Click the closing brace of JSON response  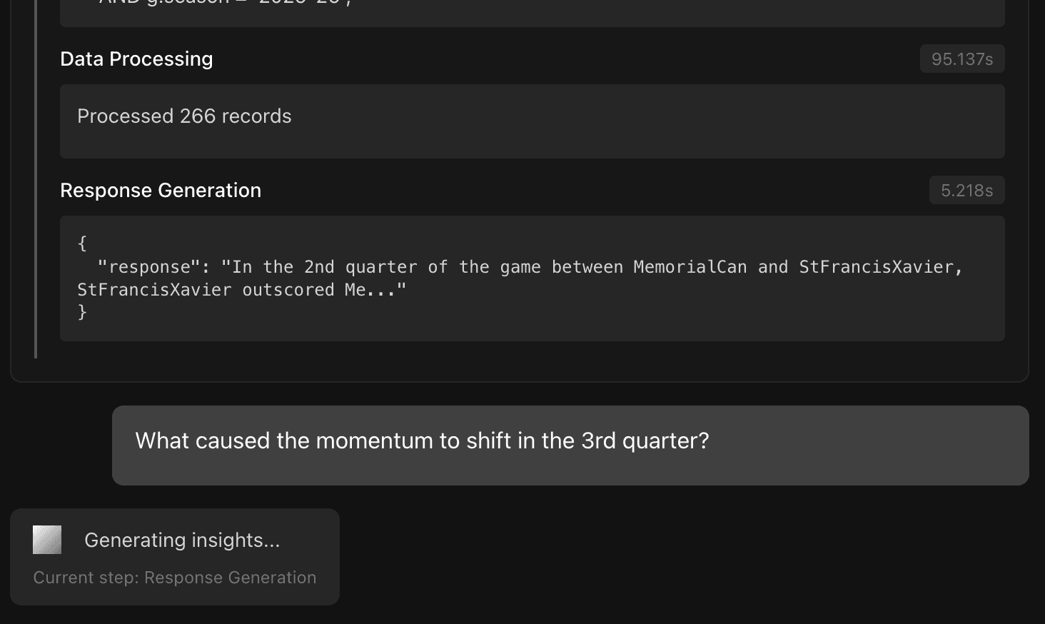coord(82,312)
